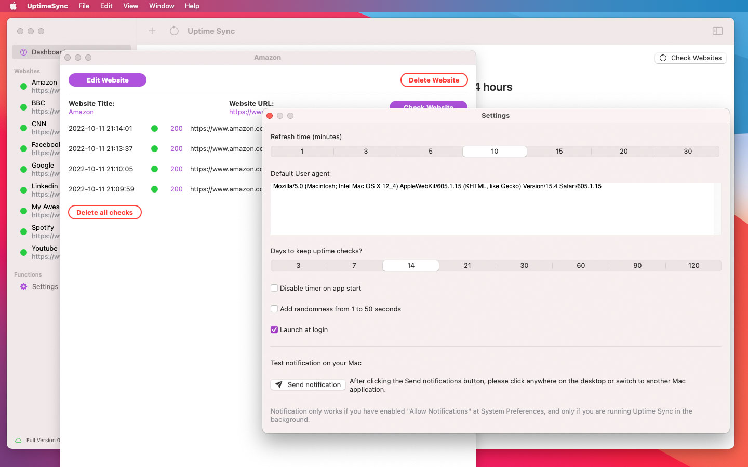Image resolution: width=748 pixels, height=467 pixels.
Task: Uncheck the Launch at login checkbox
Action: [274, 329]
